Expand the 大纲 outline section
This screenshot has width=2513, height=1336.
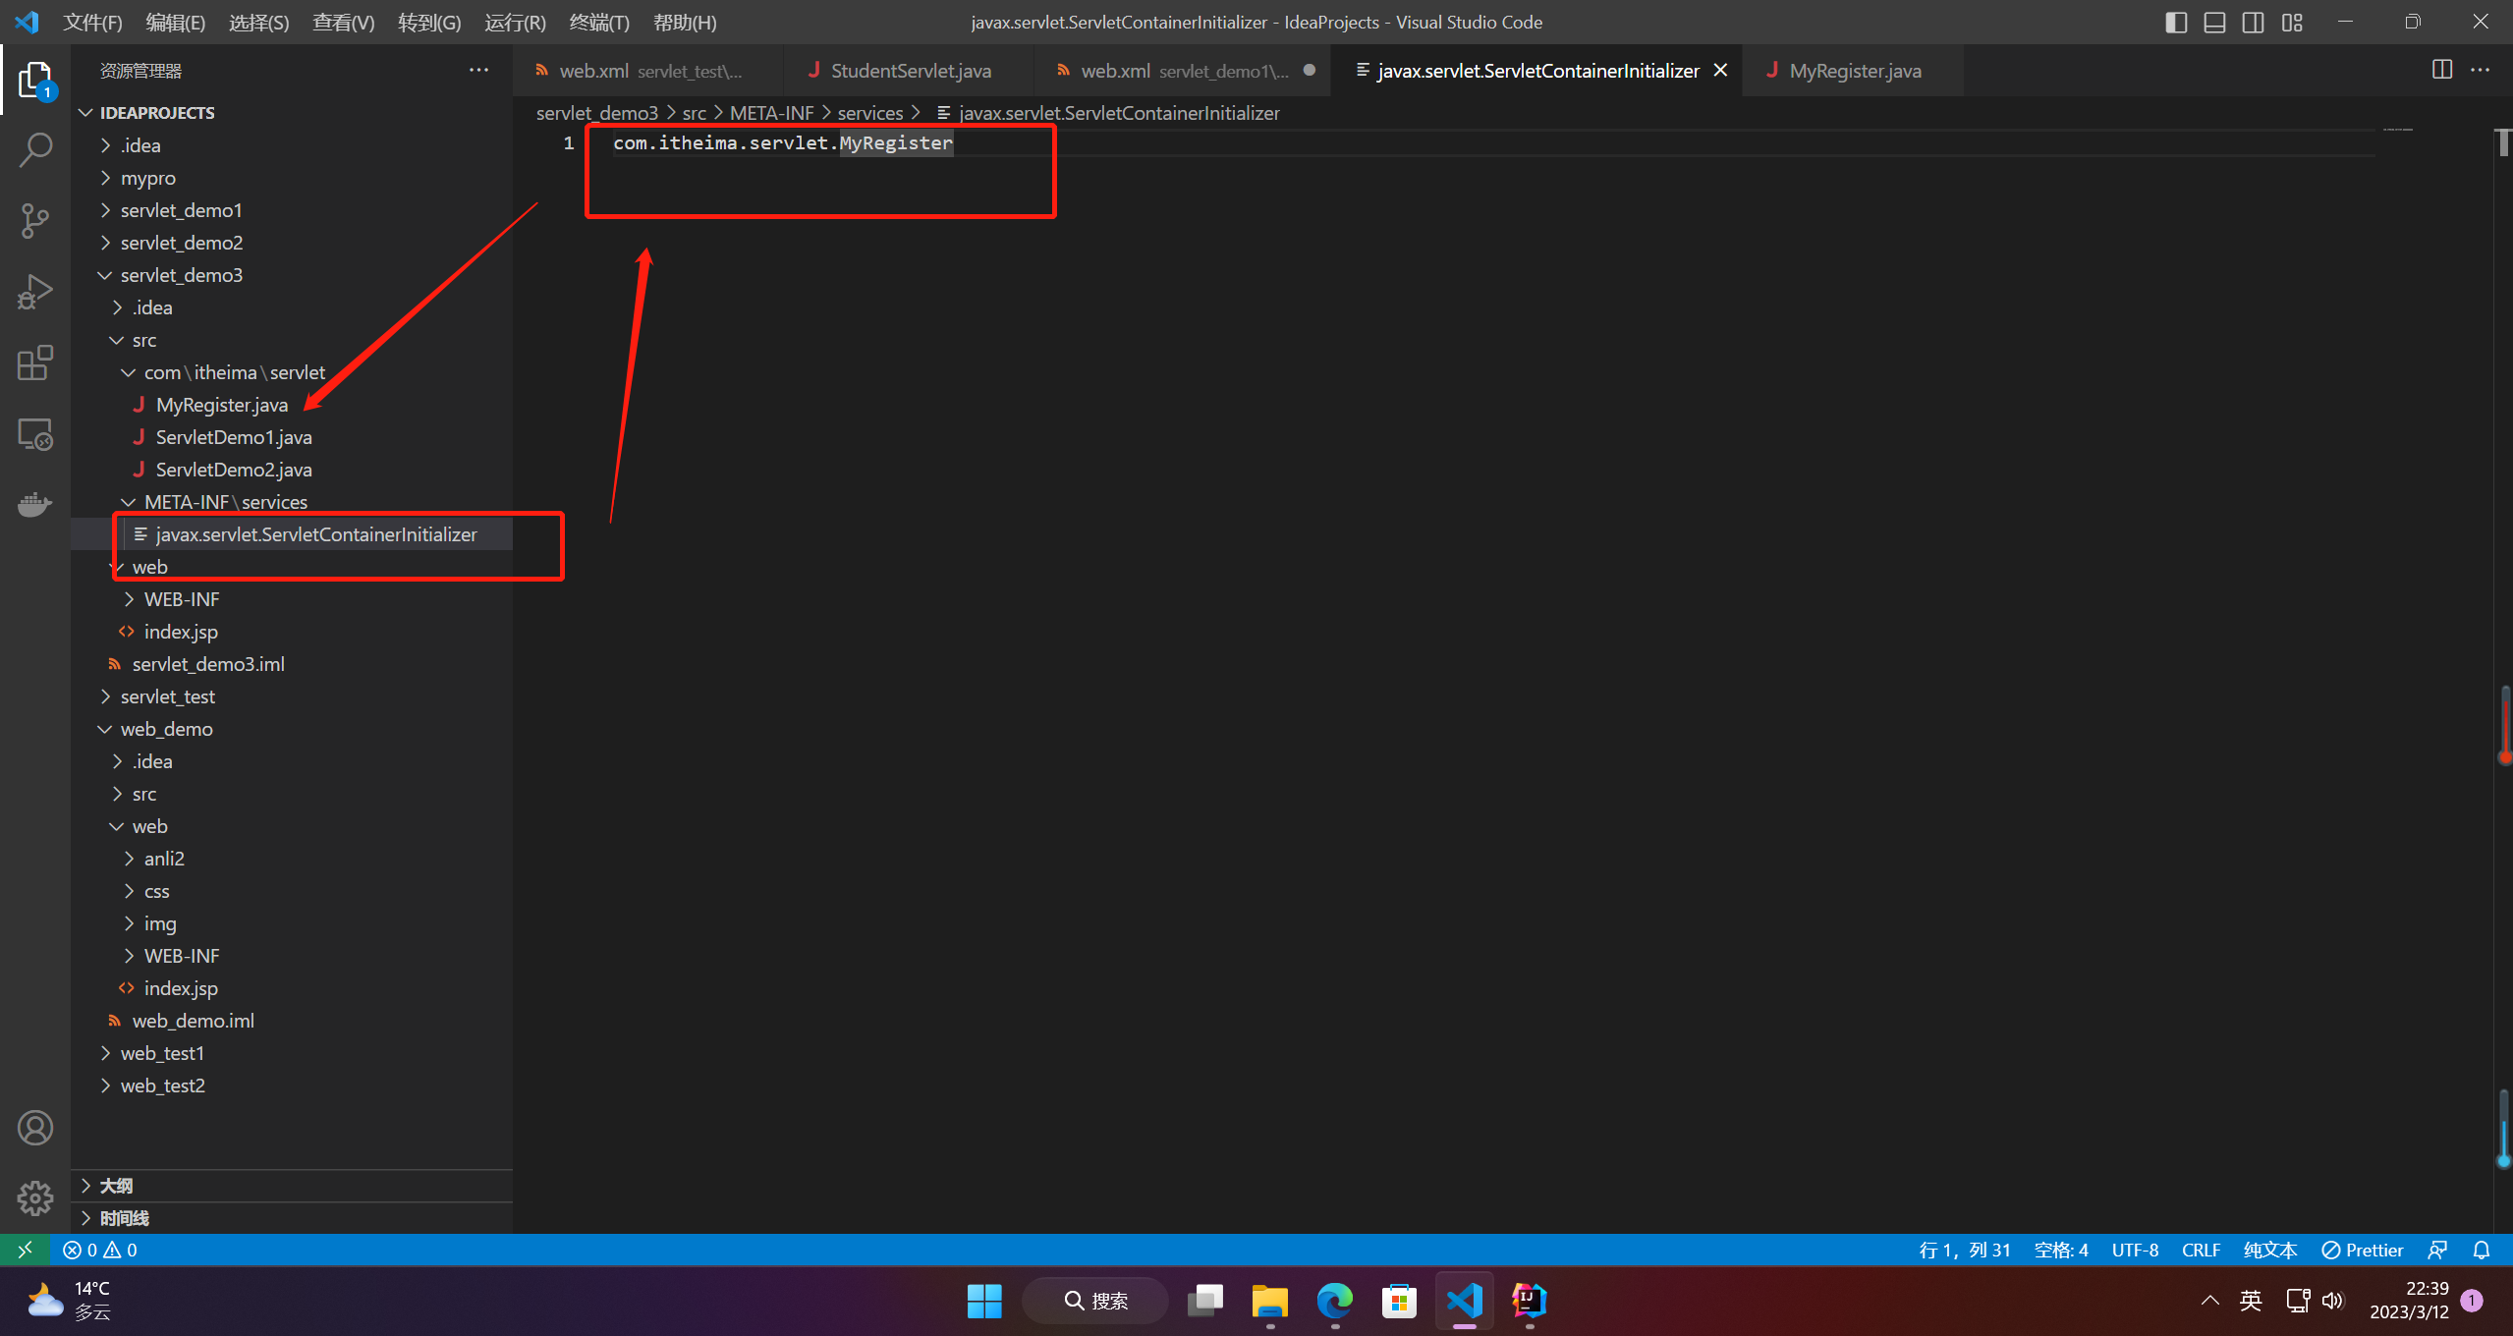point(292,1186)
